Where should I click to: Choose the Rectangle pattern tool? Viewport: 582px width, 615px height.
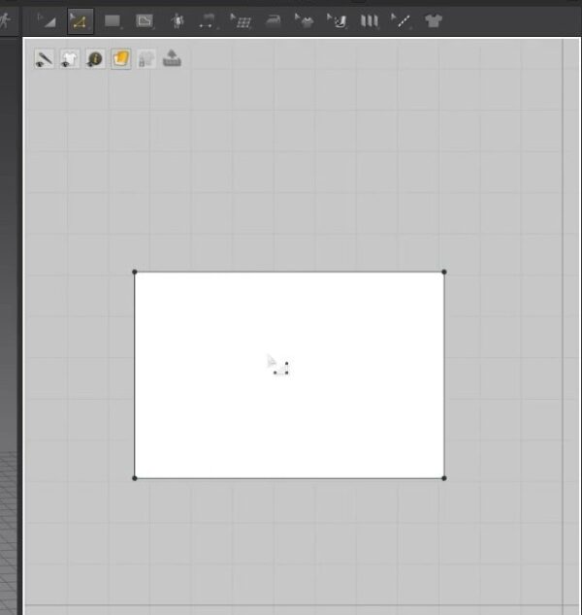coord(113,20)
